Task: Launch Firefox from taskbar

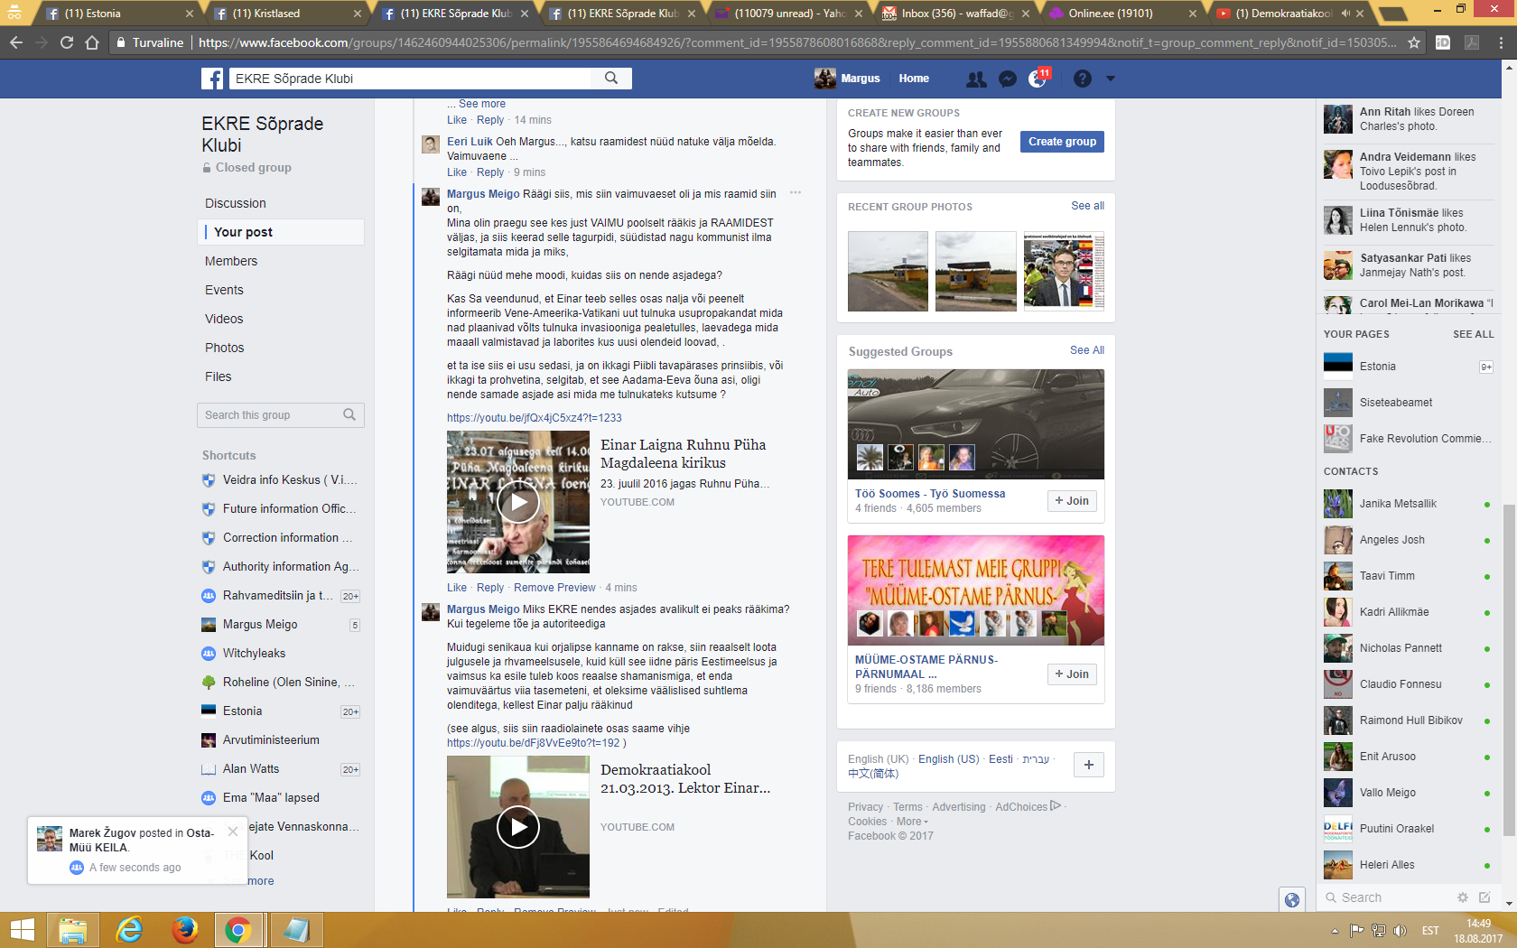Action: (185, 930)
